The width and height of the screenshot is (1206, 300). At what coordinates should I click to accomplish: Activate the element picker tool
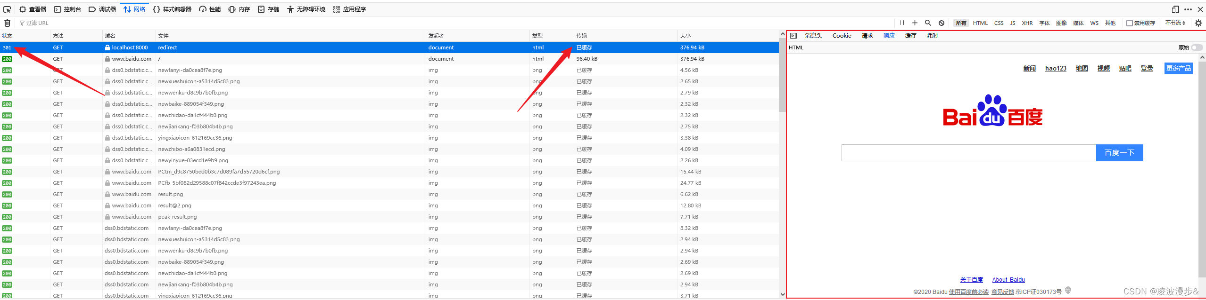[7, 9]
